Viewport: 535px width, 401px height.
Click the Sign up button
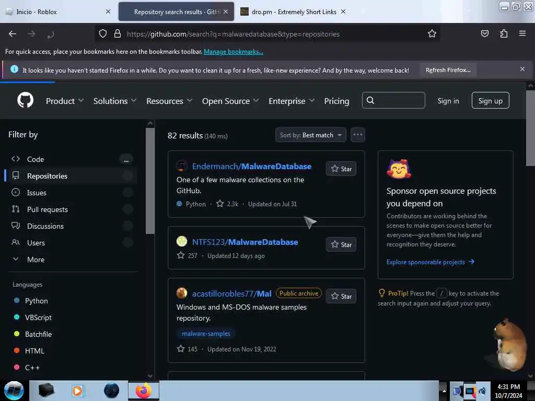tap(490, 101)
